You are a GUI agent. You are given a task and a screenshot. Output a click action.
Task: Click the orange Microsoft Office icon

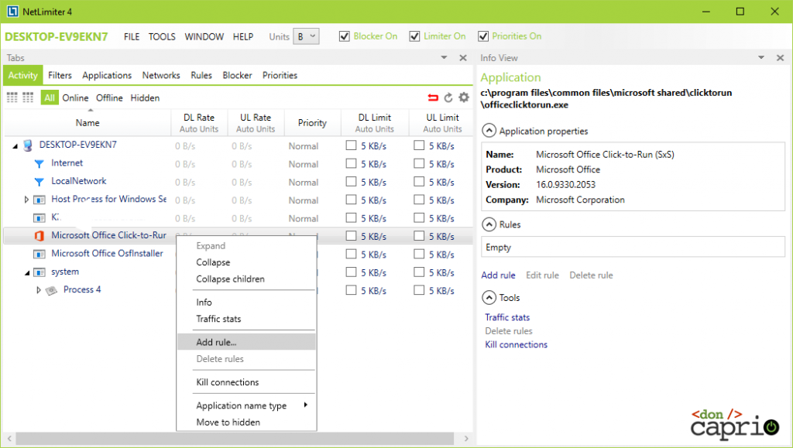(39, 236)
